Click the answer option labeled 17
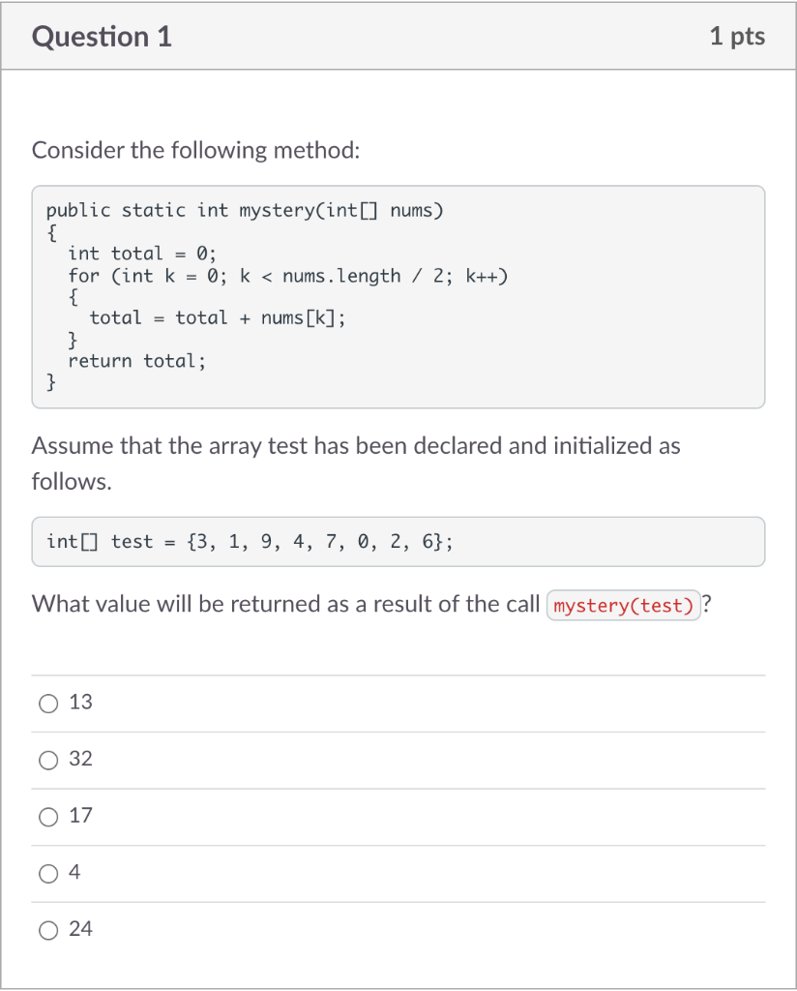797x991 pixels. coord(78,816)
